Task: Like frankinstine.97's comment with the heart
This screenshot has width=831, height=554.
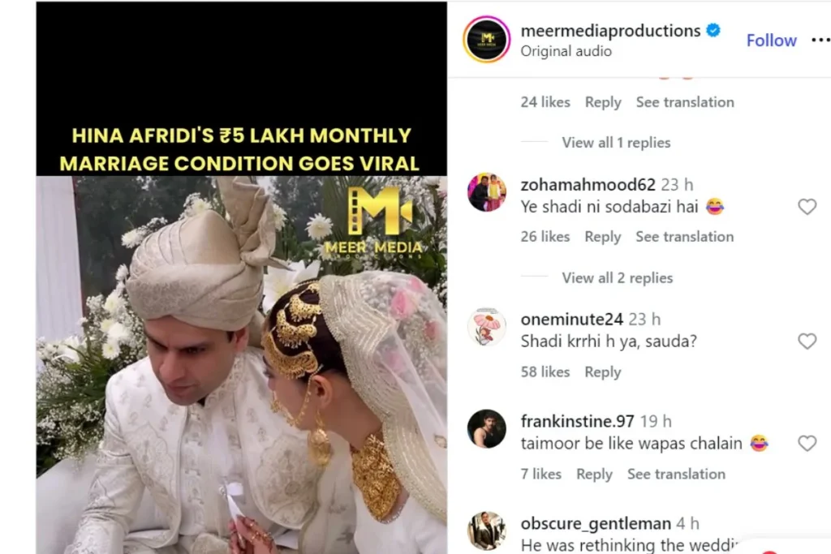Action: click(x=807, y=444)
